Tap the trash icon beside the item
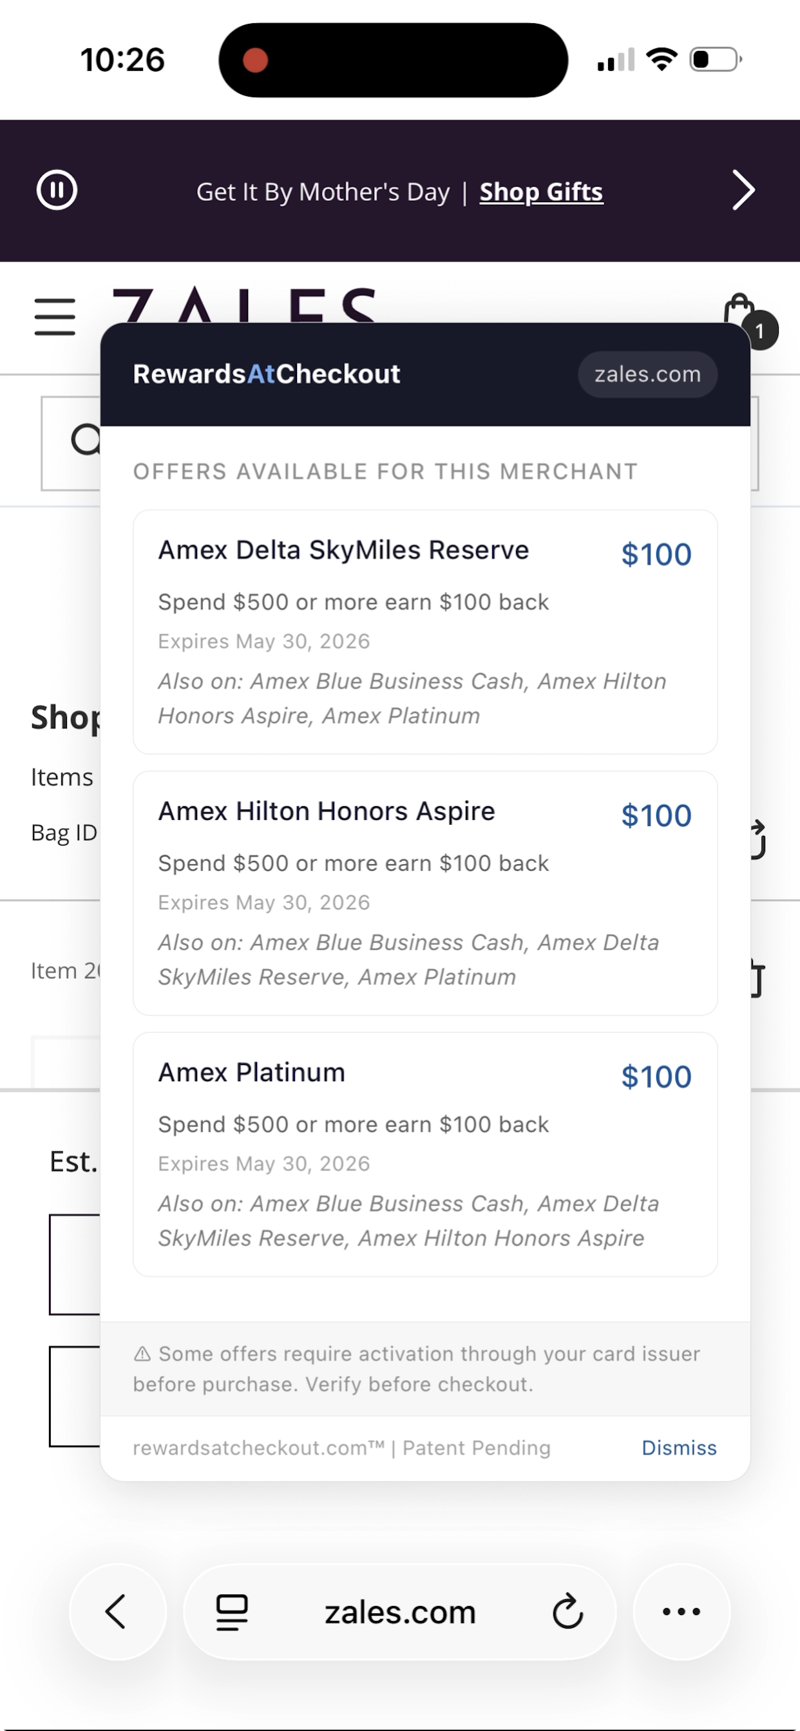 click(x=757, y=978)
